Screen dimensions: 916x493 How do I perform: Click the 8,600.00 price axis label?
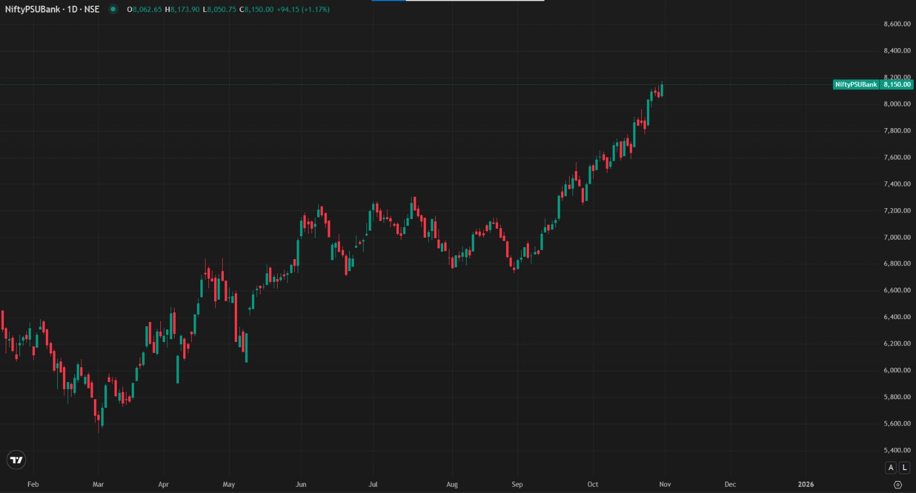pos(897,24)
